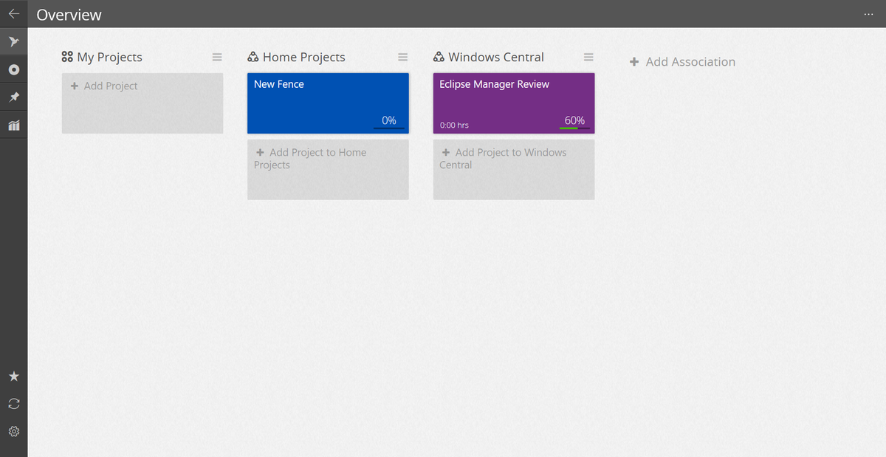Open the timer tool from the sidebar
This screenshot has width=886, height=457.
pos(13,69)
